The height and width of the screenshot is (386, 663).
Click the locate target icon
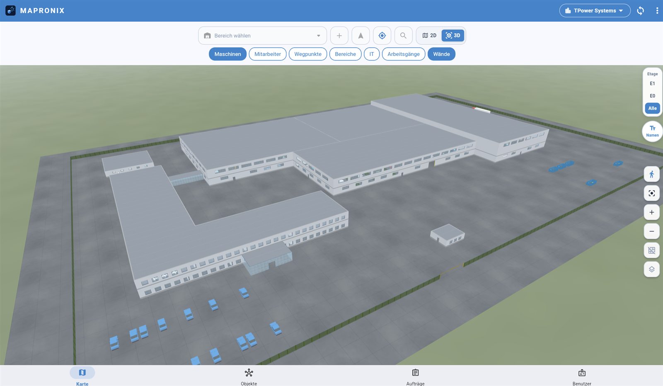point(382,36)
